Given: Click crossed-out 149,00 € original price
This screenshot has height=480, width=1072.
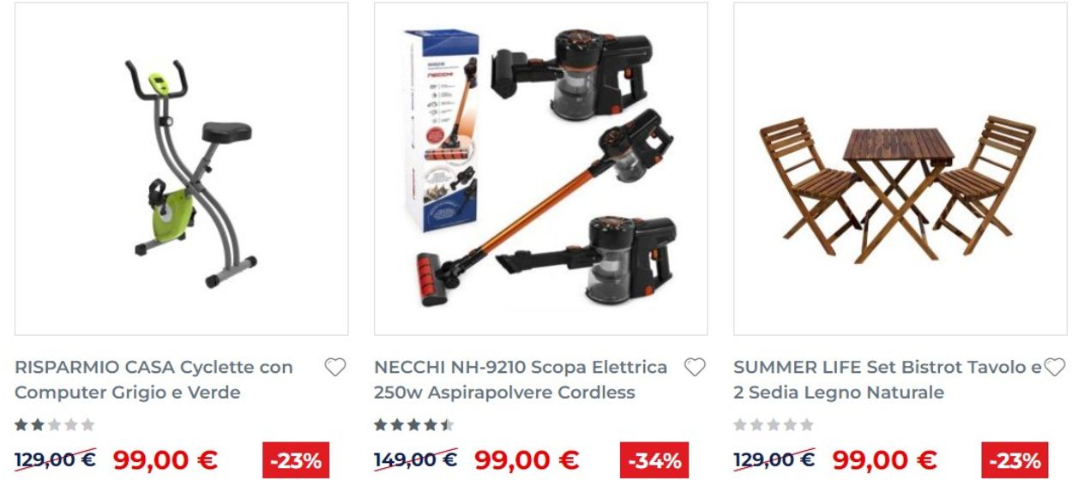Looking at the screenshot, I should coord(415,460).
